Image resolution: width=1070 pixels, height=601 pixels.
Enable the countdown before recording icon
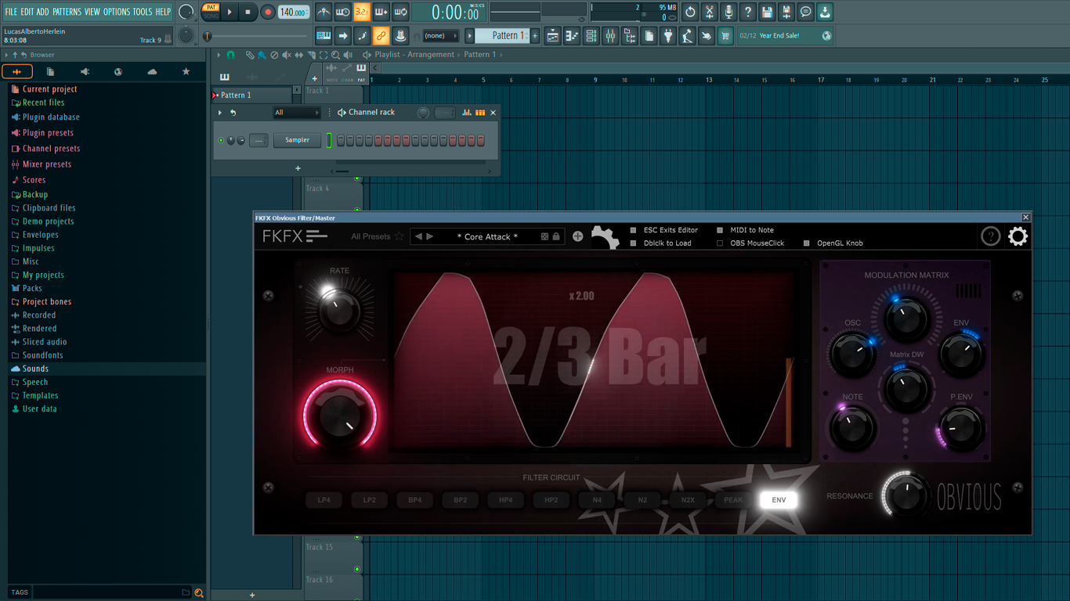tap(362, 12)
